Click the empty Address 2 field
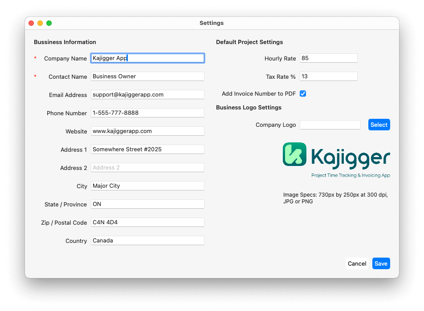Screen dimensions: 424x311 coord(147,168)
